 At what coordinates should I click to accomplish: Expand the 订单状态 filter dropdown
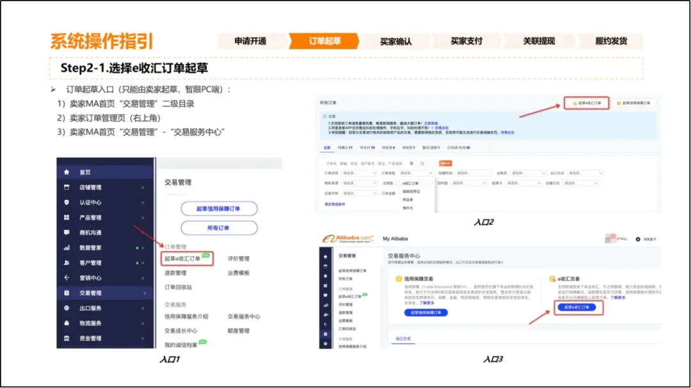coord(360,173)
